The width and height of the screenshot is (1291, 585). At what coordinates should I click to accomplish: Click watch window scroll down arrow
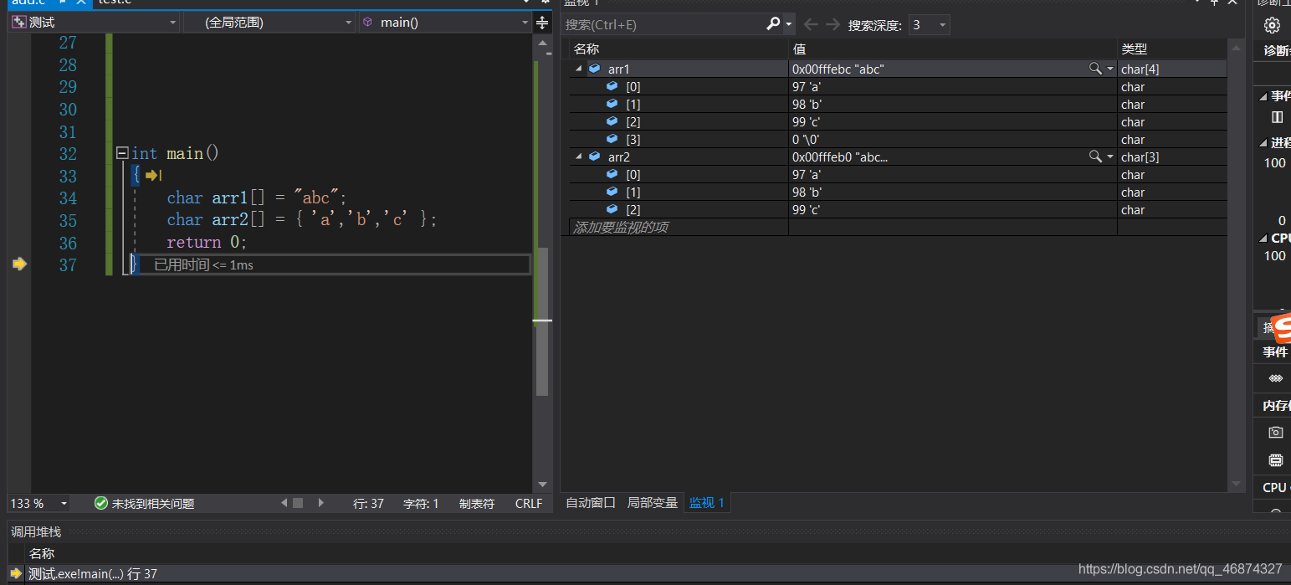point(1236,484)
